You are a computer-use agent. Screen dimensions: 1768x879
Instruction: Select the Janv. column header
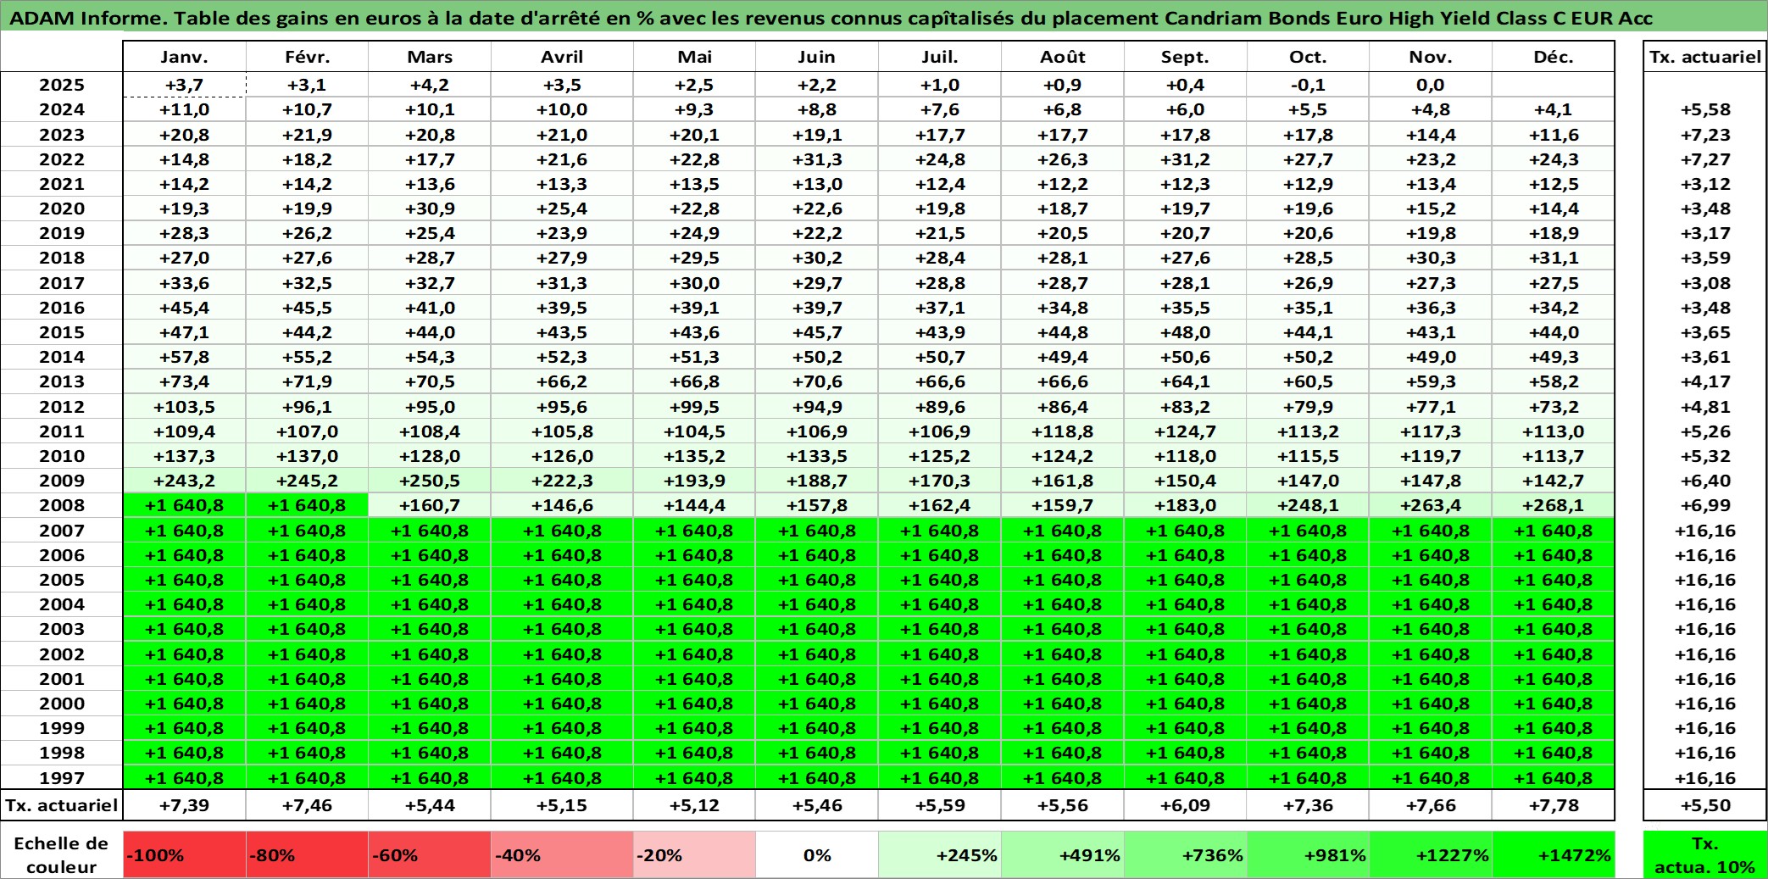184,57
